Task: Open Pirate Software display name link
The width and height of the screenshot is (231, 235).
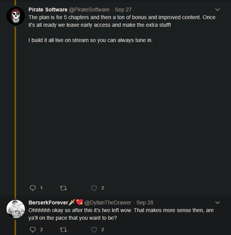Action: [48, 10]
